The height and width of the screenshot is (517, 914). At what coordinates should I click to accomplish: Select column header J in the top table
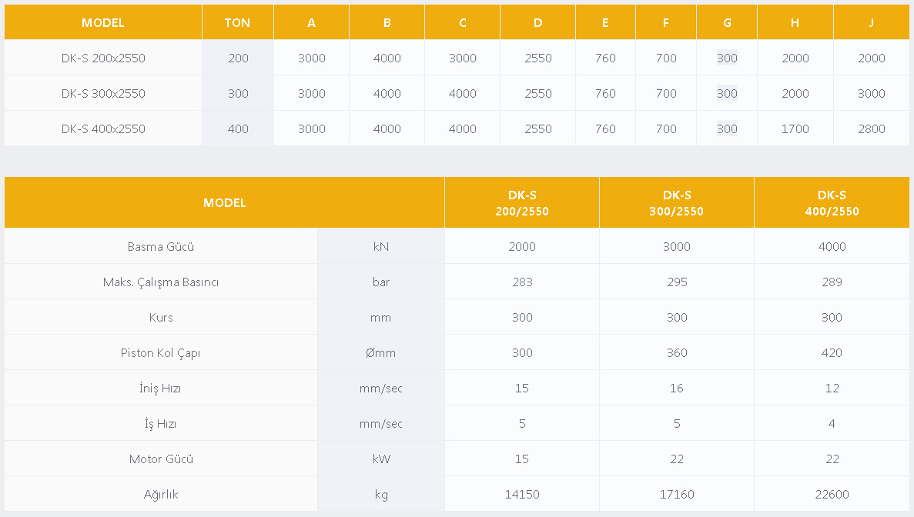click(x=872, y=23)
